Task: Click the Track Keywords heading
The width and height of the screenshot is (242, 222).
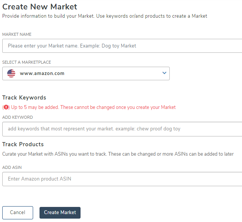Action: pyautogui.click(x=24, y=98)
